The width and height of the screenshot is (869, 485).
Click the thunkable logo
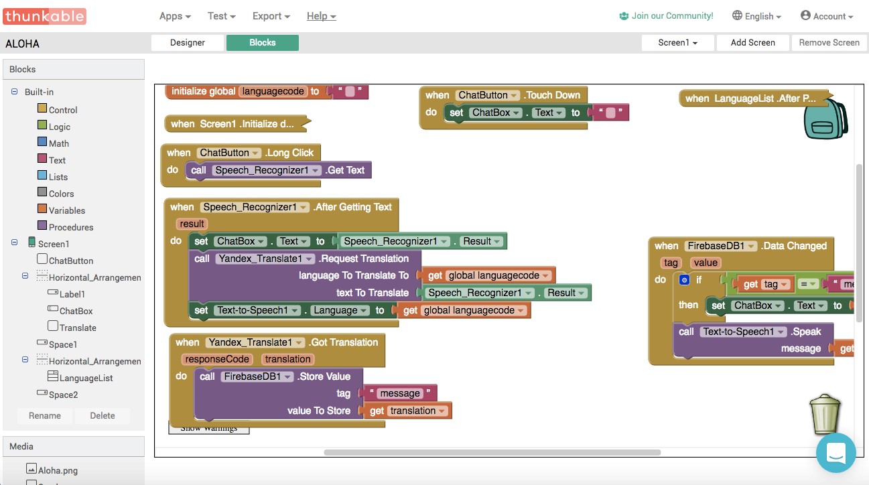[x=44, y=16]
